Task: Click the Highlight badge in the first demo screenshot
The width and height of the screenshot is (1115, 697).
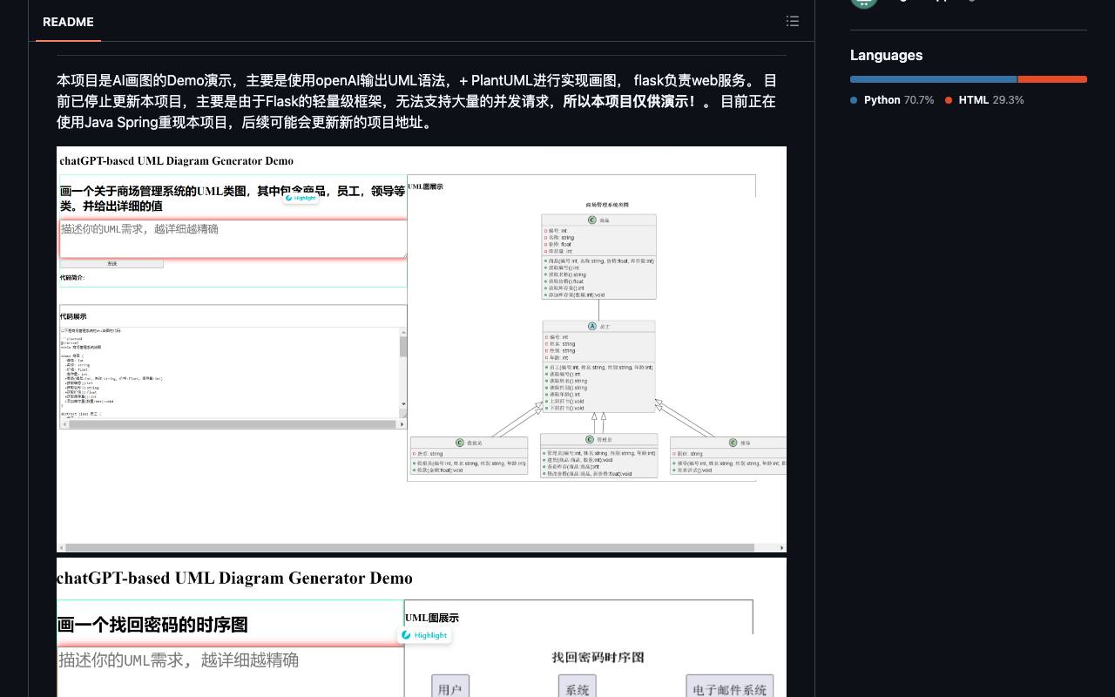Action: point(301,198)
